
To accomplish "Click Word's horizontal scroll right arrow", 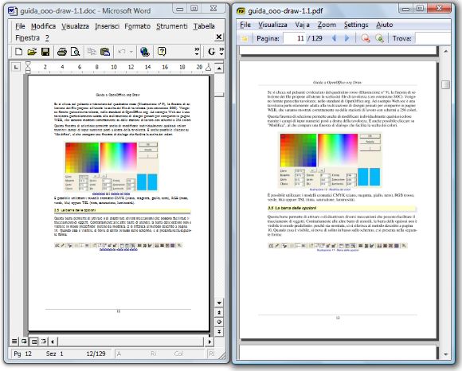I will [209, 342].
